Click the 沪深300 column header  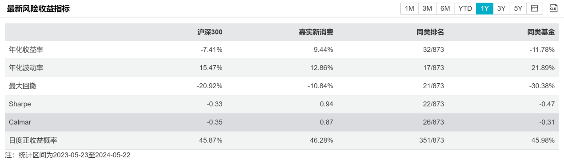point(210,32)
